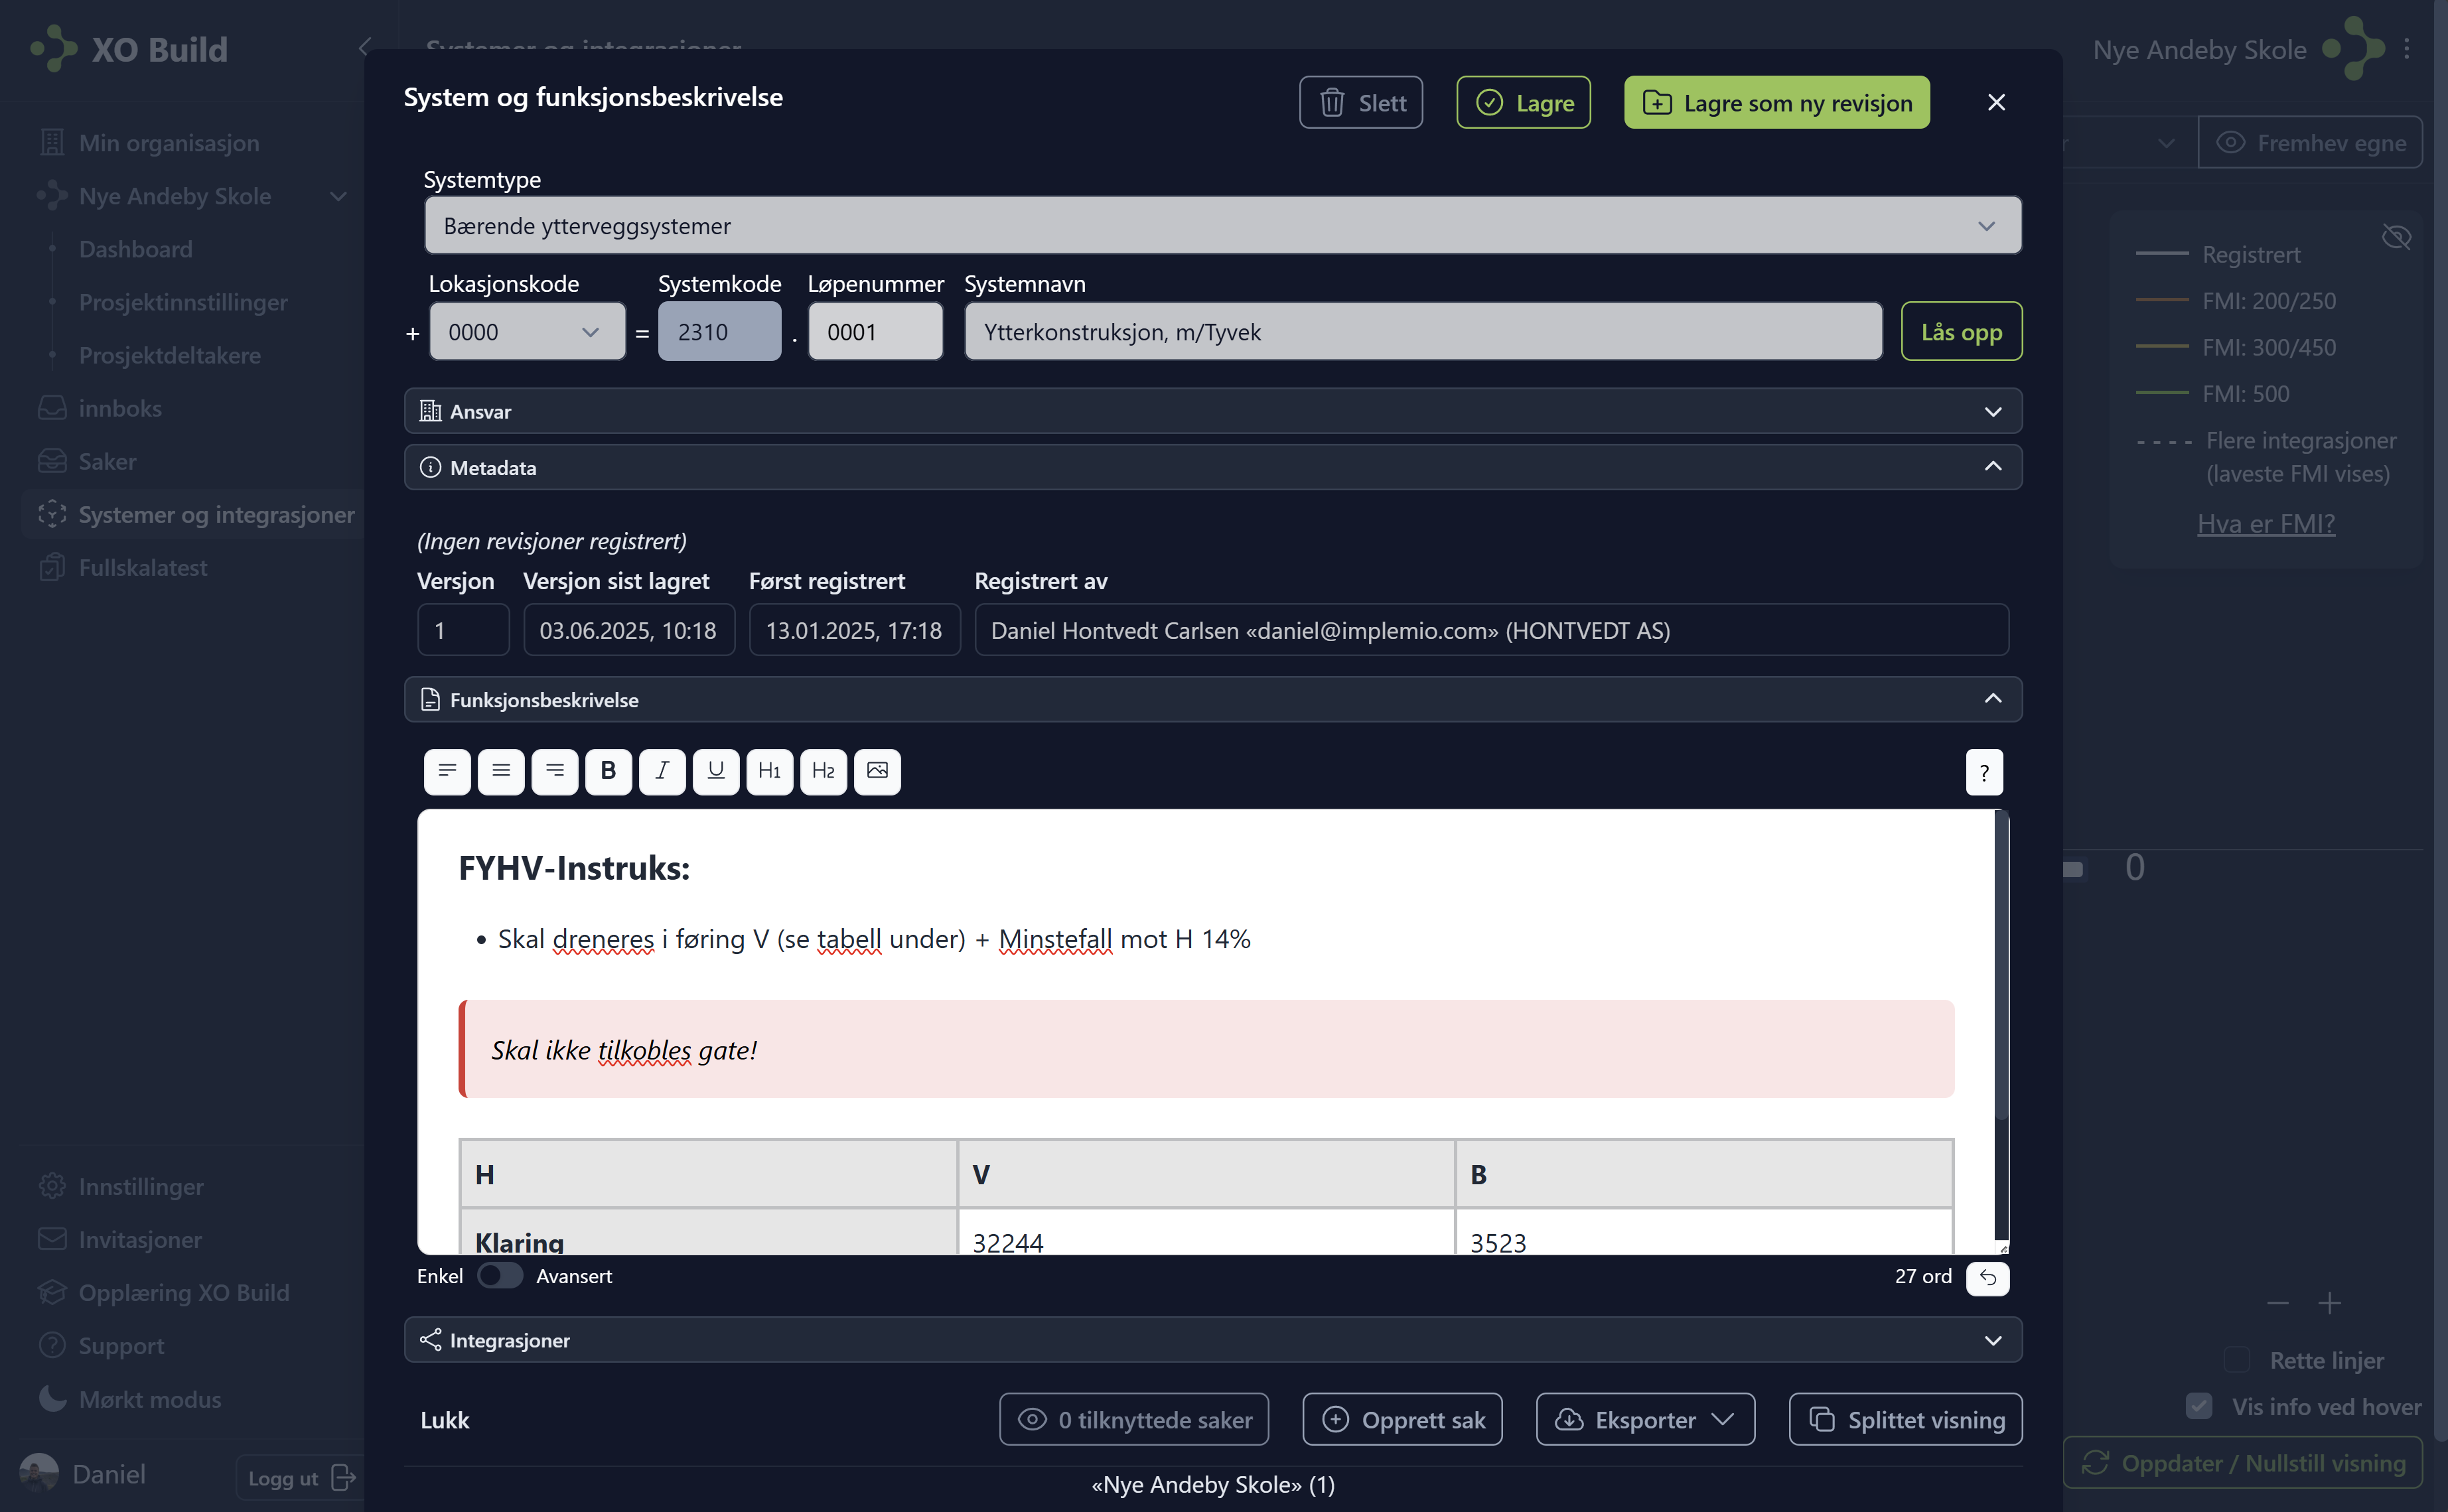The height and width of the screenshot is (1512, 2448).
Task: Insert image via editor toolbar icon
Action: tap(877, 771)
